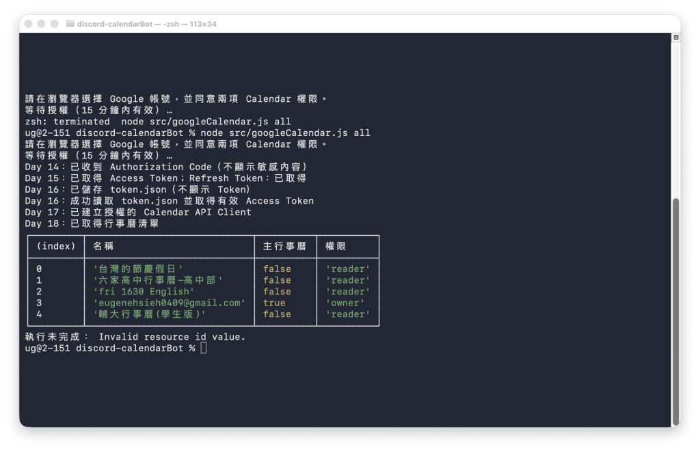Click the '輔大行事曆(學生版)' calendar name
This screenshot has height=451, width=700.
[x=150, y=314]
